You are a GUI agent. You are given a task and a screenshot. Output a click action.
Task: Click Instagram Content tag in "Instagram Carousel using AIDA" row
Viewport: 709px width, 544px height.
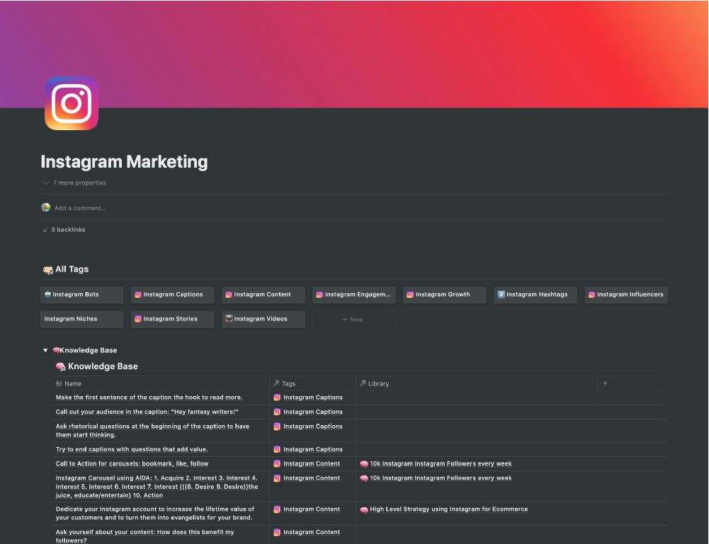coord(307,478)
